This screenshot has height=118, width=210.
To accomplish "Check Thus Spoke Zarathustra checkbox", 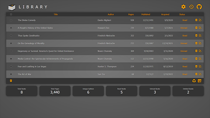I will (11, 36).
